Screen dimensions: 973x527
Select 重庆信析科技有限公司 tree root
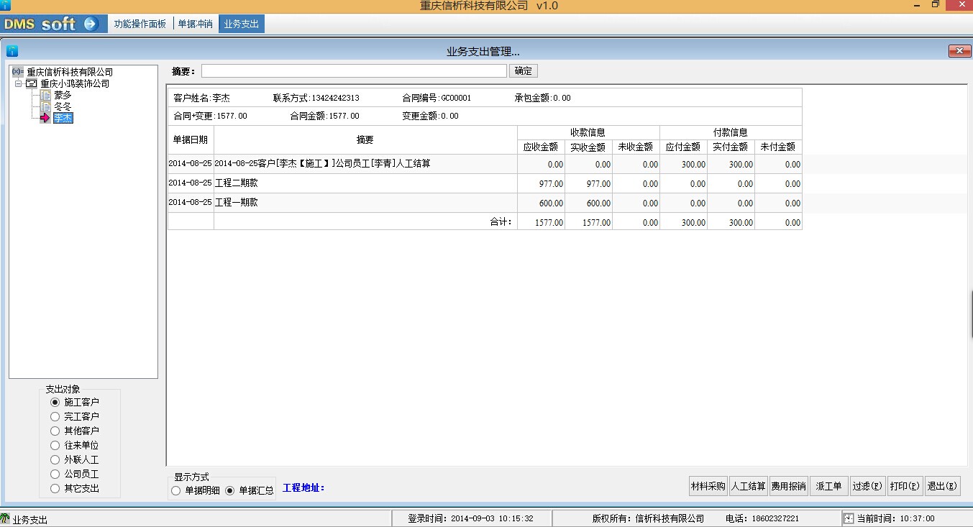pos(70,72)
